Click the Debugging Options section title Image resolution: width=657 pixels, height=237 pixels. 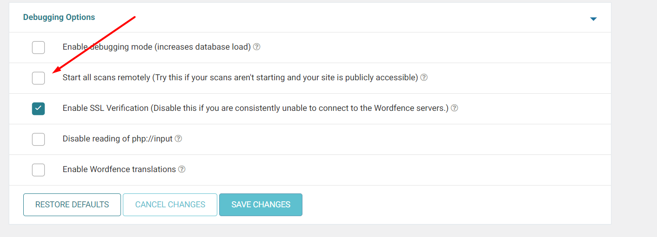(x=59, y=17)
